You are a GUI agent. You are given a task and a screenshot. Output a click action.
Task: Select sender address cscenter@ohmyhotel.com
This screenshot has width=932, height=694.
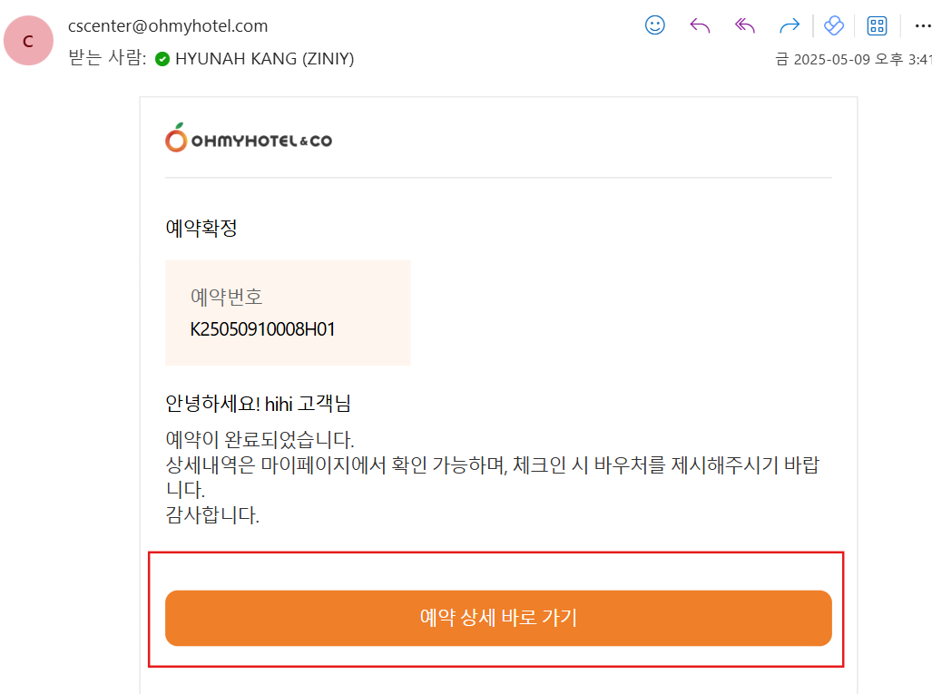[x=168, y=26]
